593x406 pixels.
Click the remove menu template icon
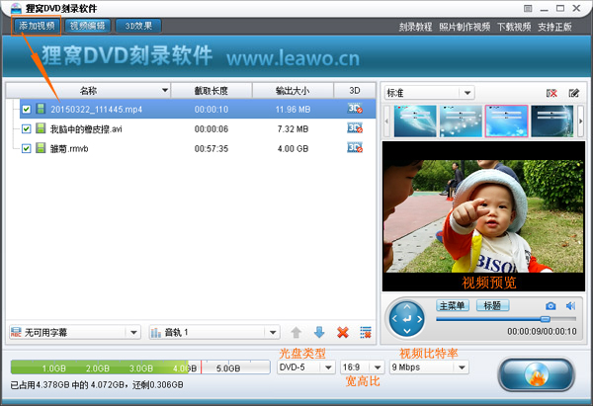pos(551,93)
